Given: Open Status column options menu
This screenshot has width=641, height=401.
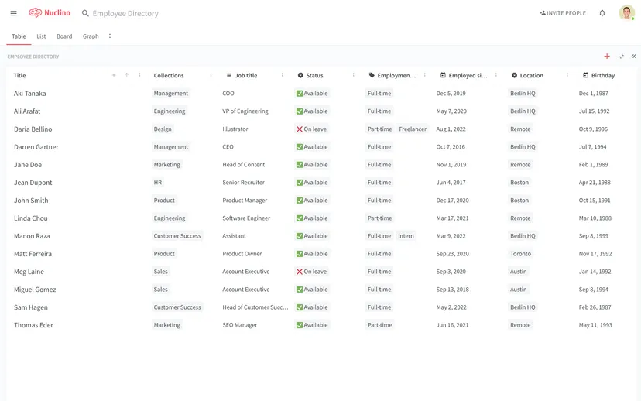Looking at the screenshot, I should click(x=353, y=75).
